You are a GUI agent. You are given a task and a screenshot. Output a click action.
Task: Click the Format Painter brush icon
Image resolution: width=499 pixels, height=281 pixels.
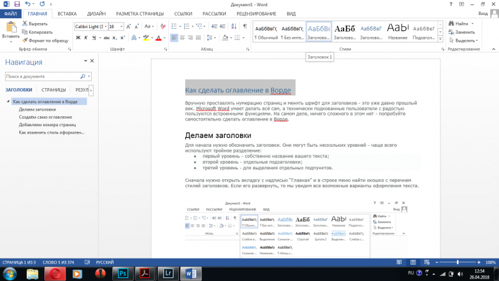coord(25,41)
